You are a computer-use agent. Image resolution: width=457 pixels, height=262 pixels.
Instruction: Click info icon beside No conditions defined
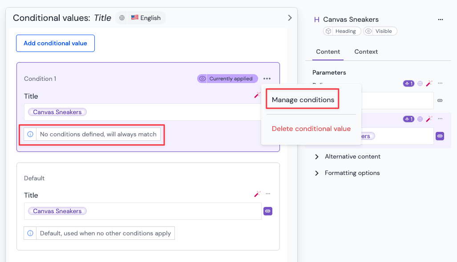[x=30, y=134]
